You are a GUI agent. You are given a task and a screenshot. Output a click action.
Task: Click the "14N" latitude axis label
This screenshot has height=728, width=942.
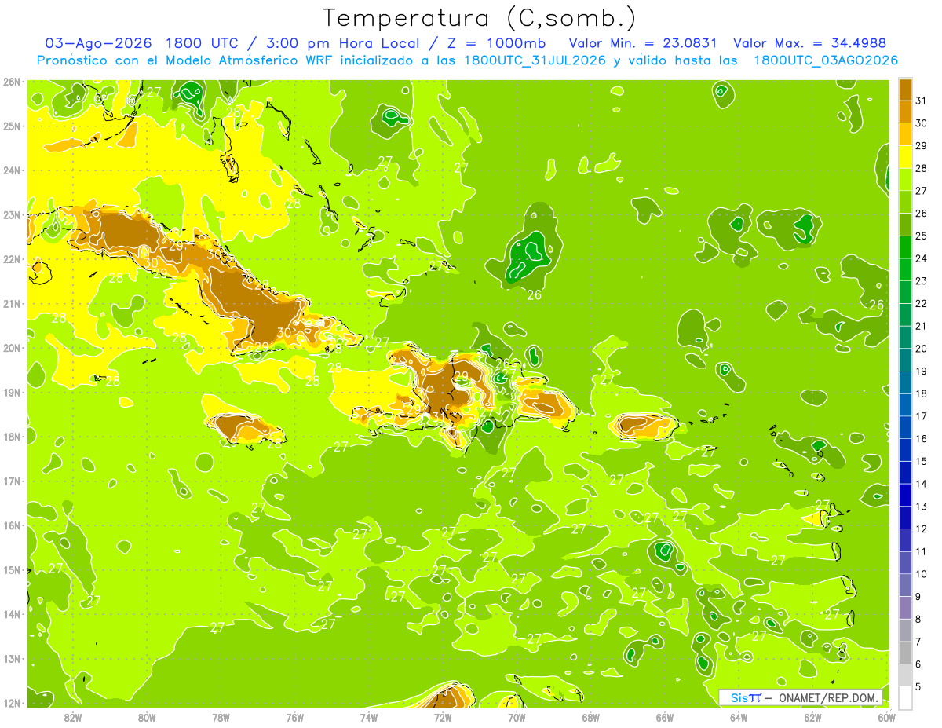click(12, 614)
